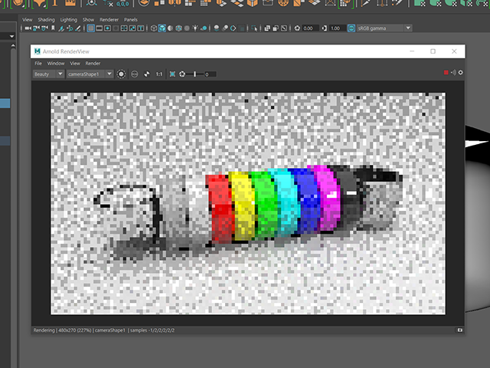This screenshot has height=368, width=490.
Task: Click the viewport gamma field showing 1.00
Action: pos(338,28)
